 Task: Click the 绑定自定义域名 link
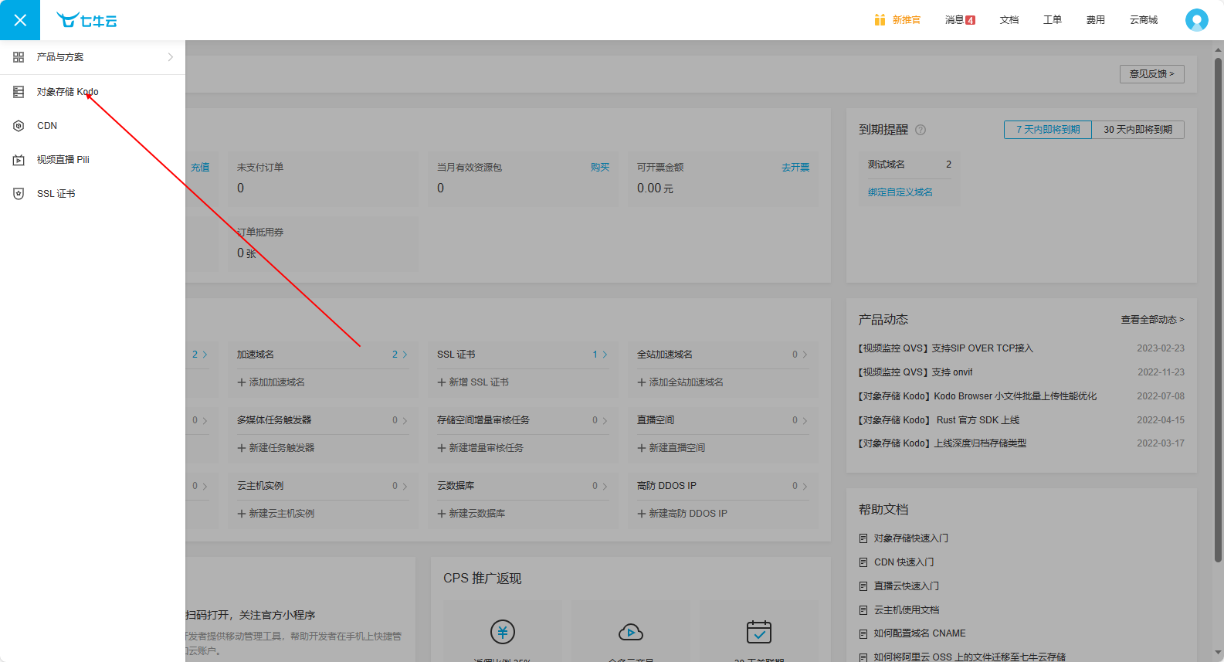pyautogui.click(x=900, y=192)
